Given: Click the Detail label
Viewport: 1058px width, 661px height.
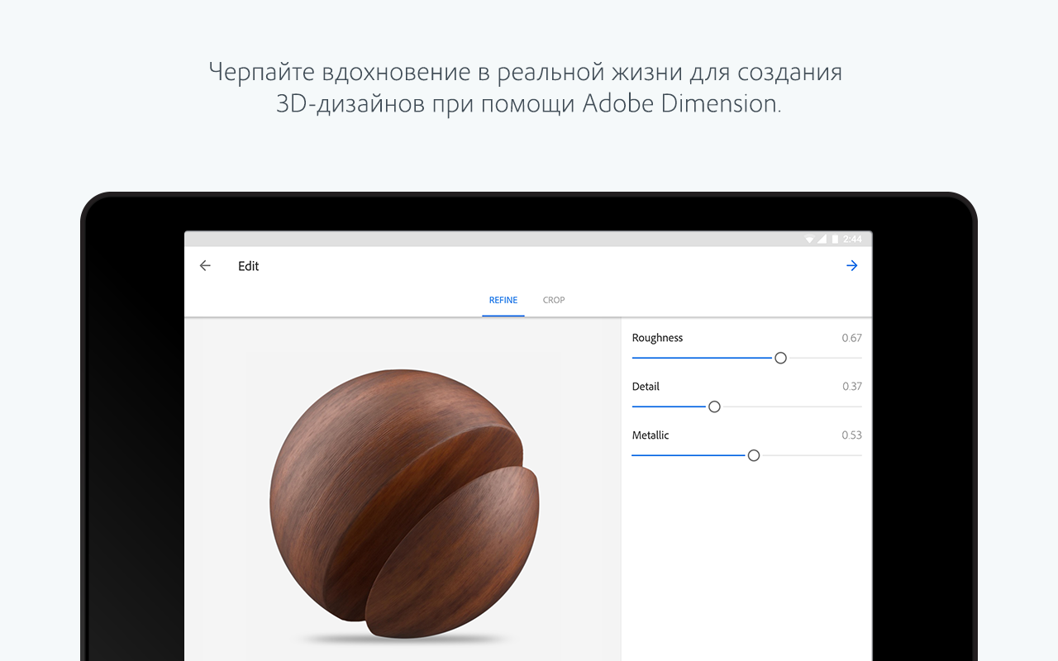Looking at the screenshot, I should point(646,387).
